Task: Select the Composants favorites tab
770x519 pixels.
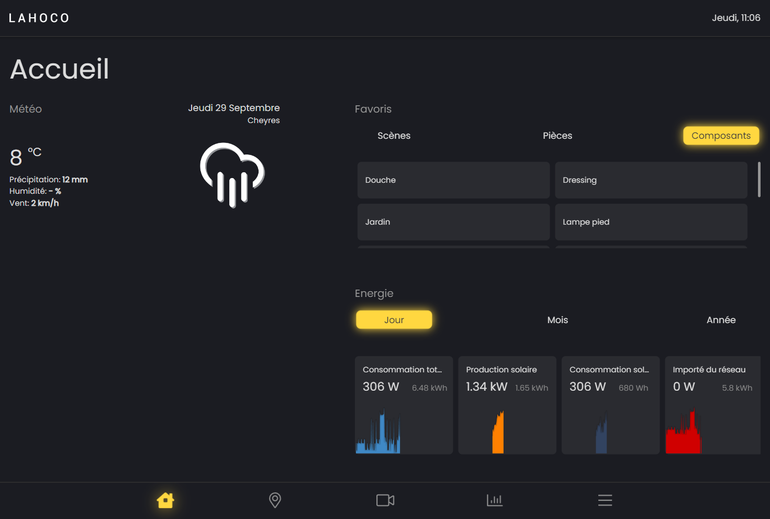Action: [721, 136]
